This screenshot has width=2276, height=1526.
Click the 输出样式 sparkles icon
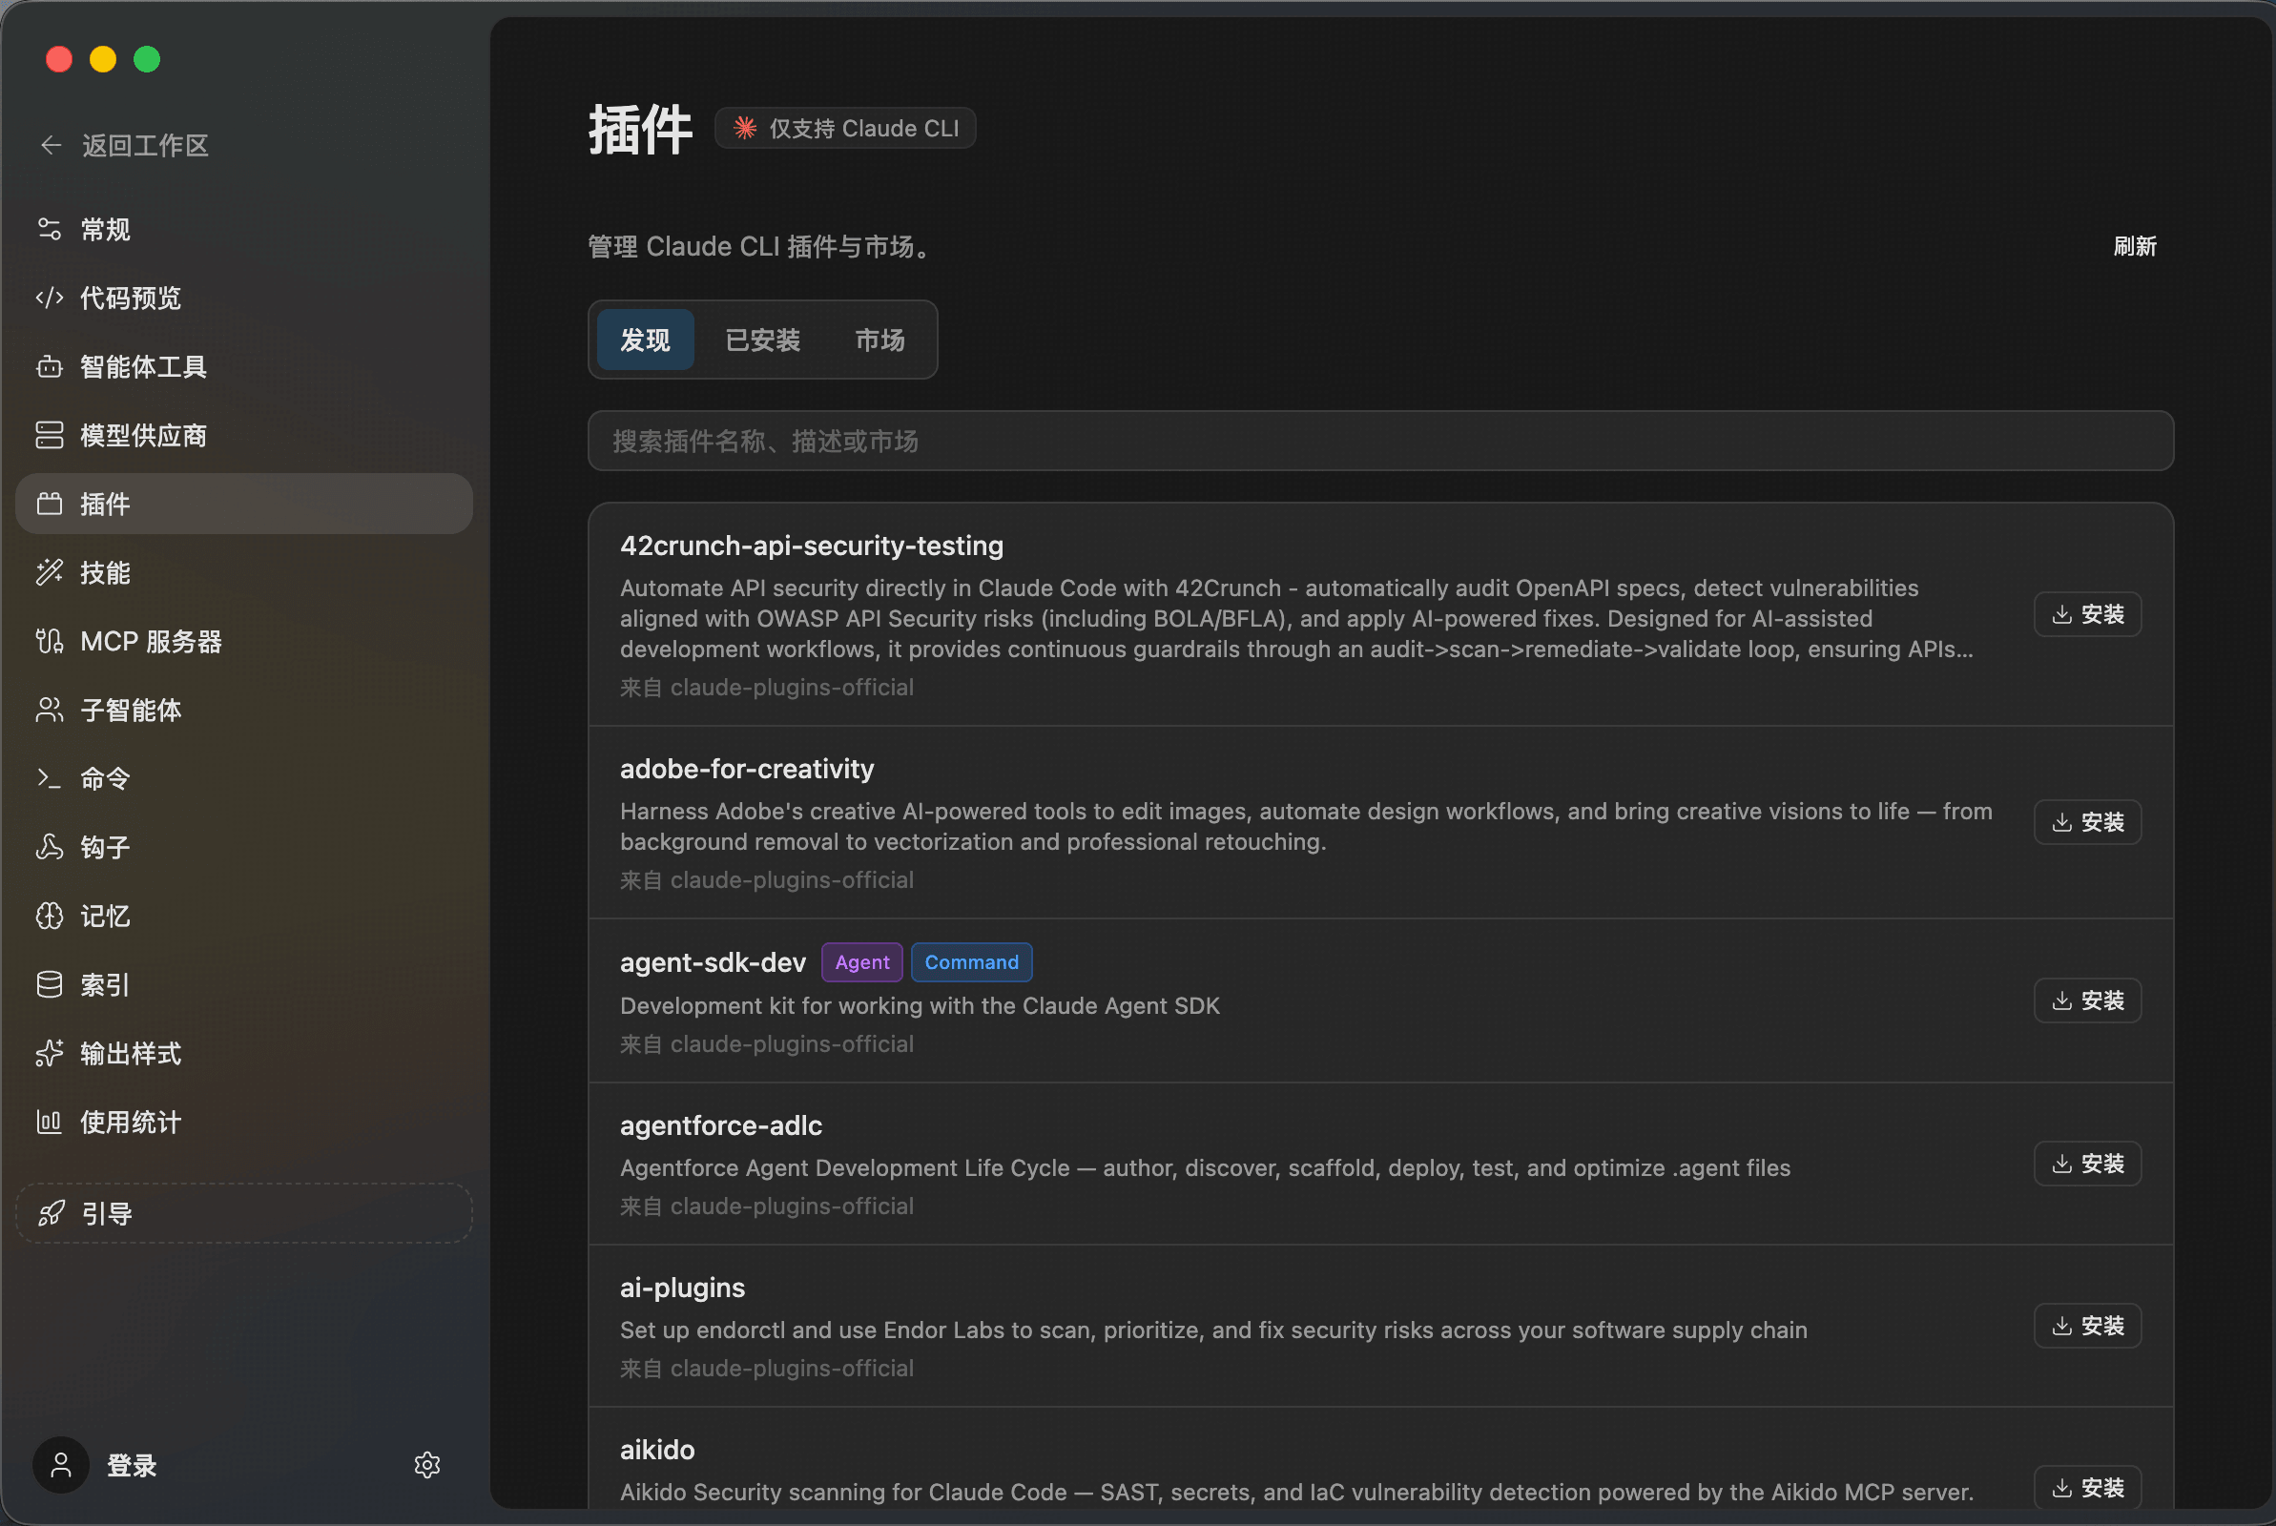pyautogui.click(x=50, y=1053)
